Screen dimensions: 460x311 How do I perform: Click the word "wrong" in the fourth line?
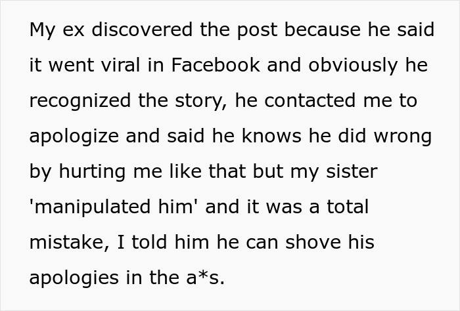click(402, 137)
